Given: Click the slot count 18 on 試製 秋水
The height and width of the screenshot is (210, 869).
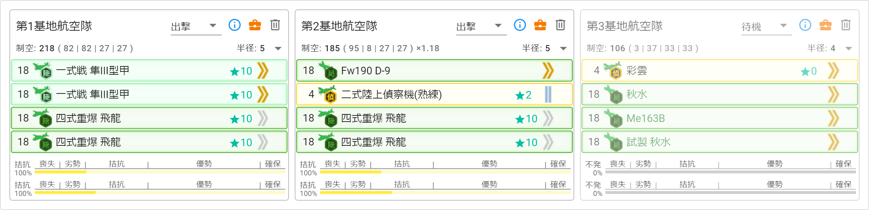Looking at the screenshot, I should (x=594, y=142).
